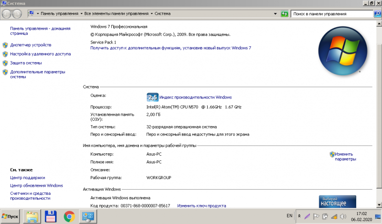Viewport: 382px width, 224px height.
Task: Click the volume speaker tray icon
Action: point(343,216)
